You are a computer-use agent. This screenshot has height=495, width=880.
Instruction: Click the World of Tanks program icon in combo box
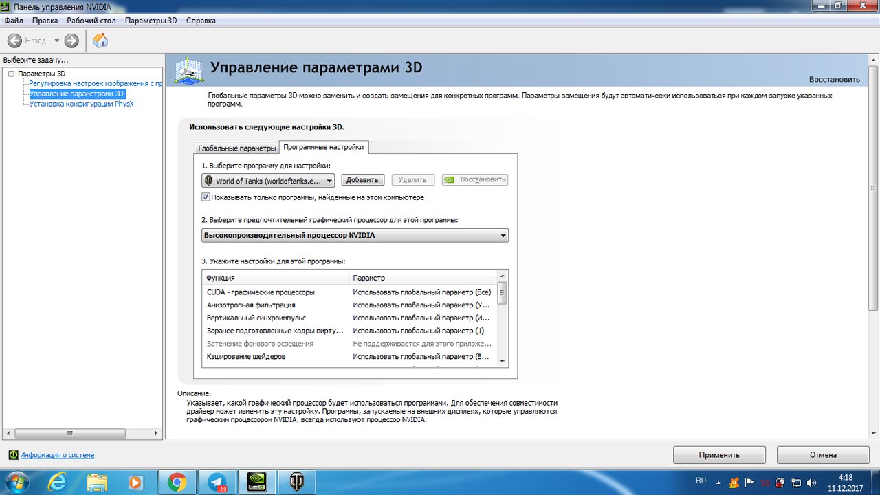tap(209, 181)
